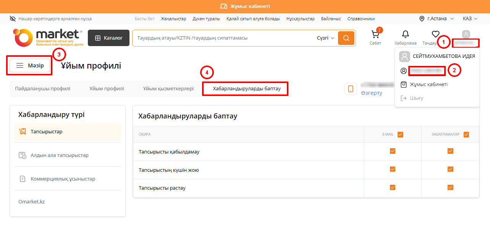Screen dimensions: 490x243
Task: Click the Omarket logo
Action: (48, 38)
